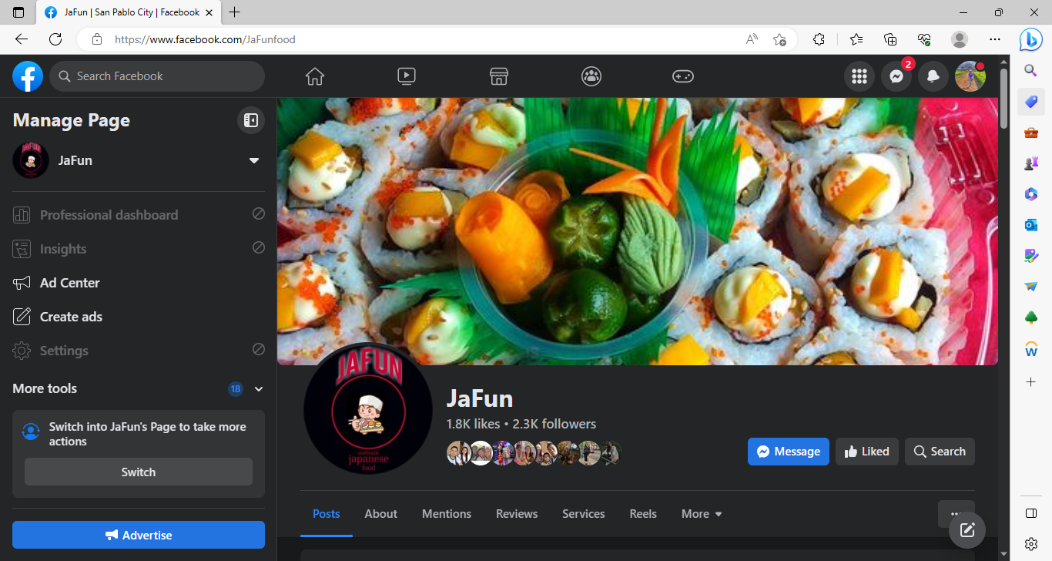Collapse the More tools section
Screen dimensions: 1052x561
[259, 389]
